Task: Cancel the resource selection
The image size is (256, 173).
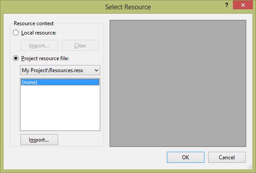Action: [x=227, y=157]
